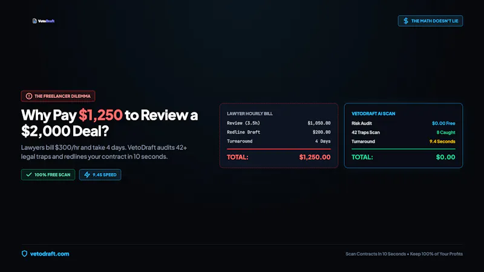Click the "Lawyers bill $300/hr" subtitle line
This screenshot has width=484, height=272.
(x=103, y=147)
